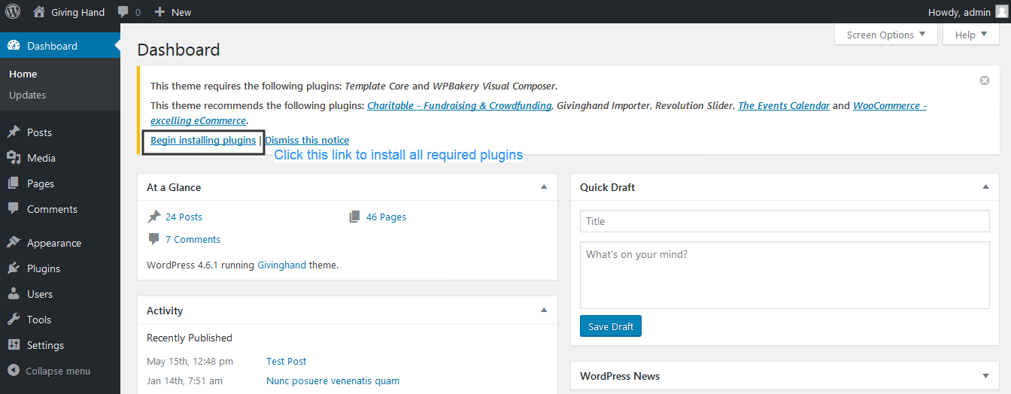Open the Settings menu in sidebar

[45, 345]
